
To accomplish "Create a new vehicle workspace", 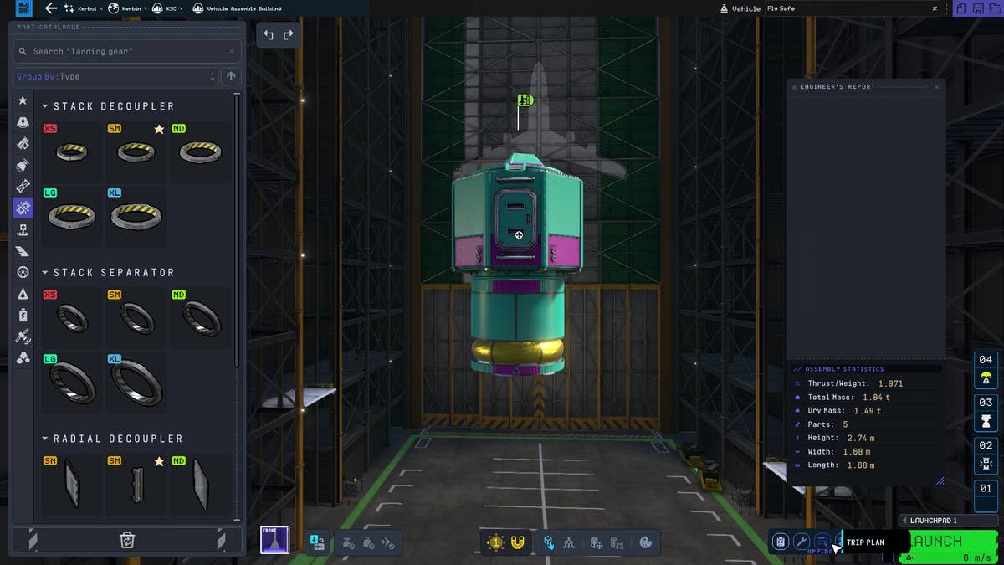I will [x=960, y=8].
